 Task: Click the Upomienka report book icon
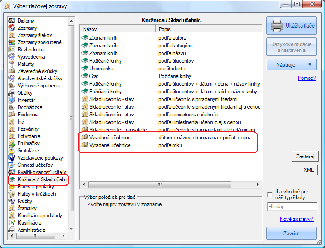point(84,69)
